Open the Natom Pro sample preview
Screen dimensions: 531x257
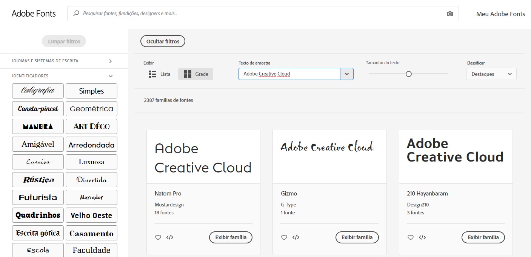(203, 157)
